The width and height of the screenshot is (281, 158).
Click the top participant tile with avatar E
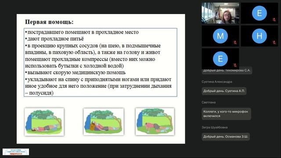coord(259,13)
